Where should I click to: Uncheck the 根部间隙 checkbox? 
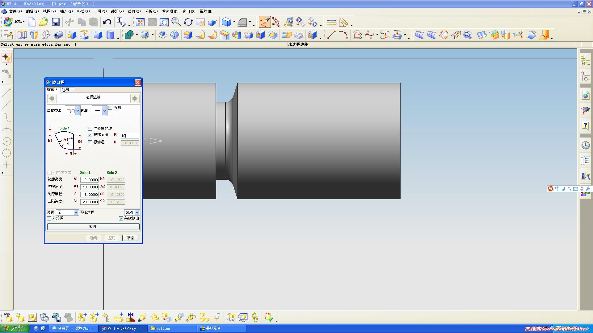(x=90, y=135)
